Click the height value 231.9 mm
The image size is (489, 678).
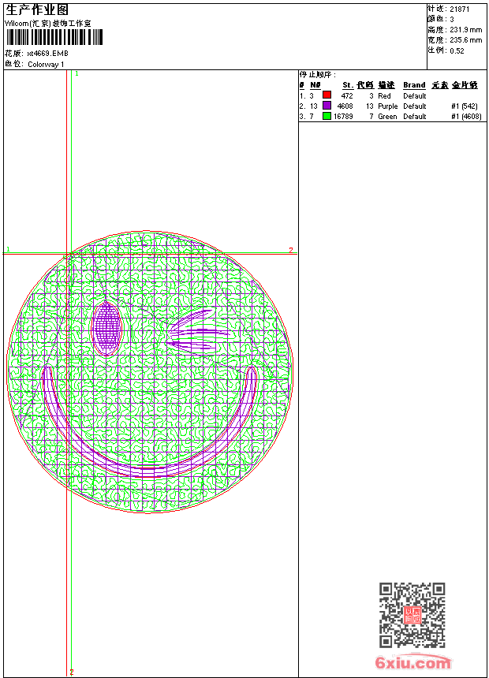465,29
